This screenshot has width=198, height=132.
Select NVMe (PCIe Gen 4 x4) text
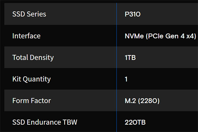click(x=160, y=36)
